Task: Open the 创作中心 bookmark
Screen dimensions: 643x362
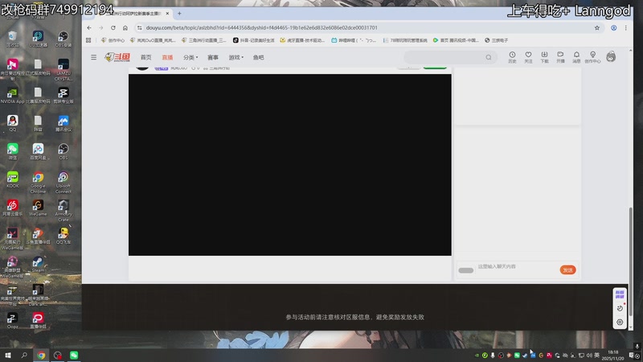Action: (x=113, y=40)
